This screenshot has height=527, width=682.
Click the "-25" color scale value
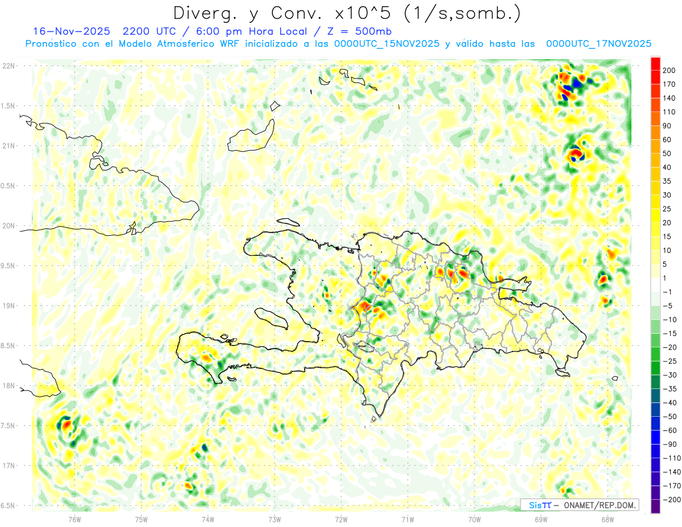pos(671,361)
